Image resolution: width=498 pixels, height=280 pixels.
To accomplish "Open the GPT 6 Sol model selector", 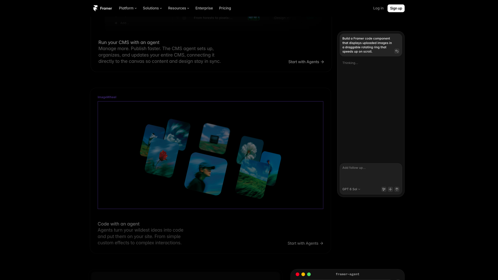I will click(x=351, y=189).
